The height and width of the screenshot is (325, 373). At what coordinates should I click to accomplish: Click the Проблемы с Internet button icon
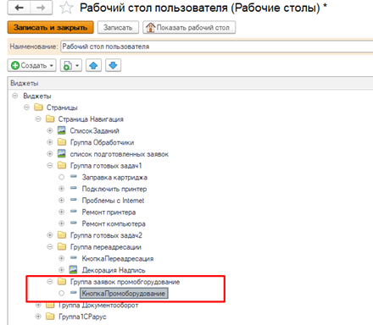click(74, 200)
